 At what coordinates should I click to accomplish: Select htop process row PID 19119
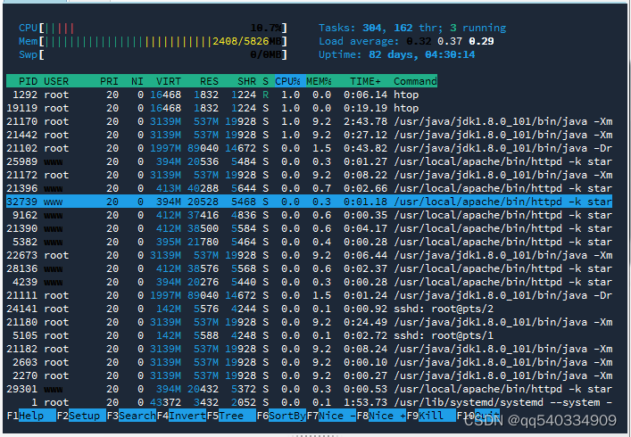click(309, 108)
